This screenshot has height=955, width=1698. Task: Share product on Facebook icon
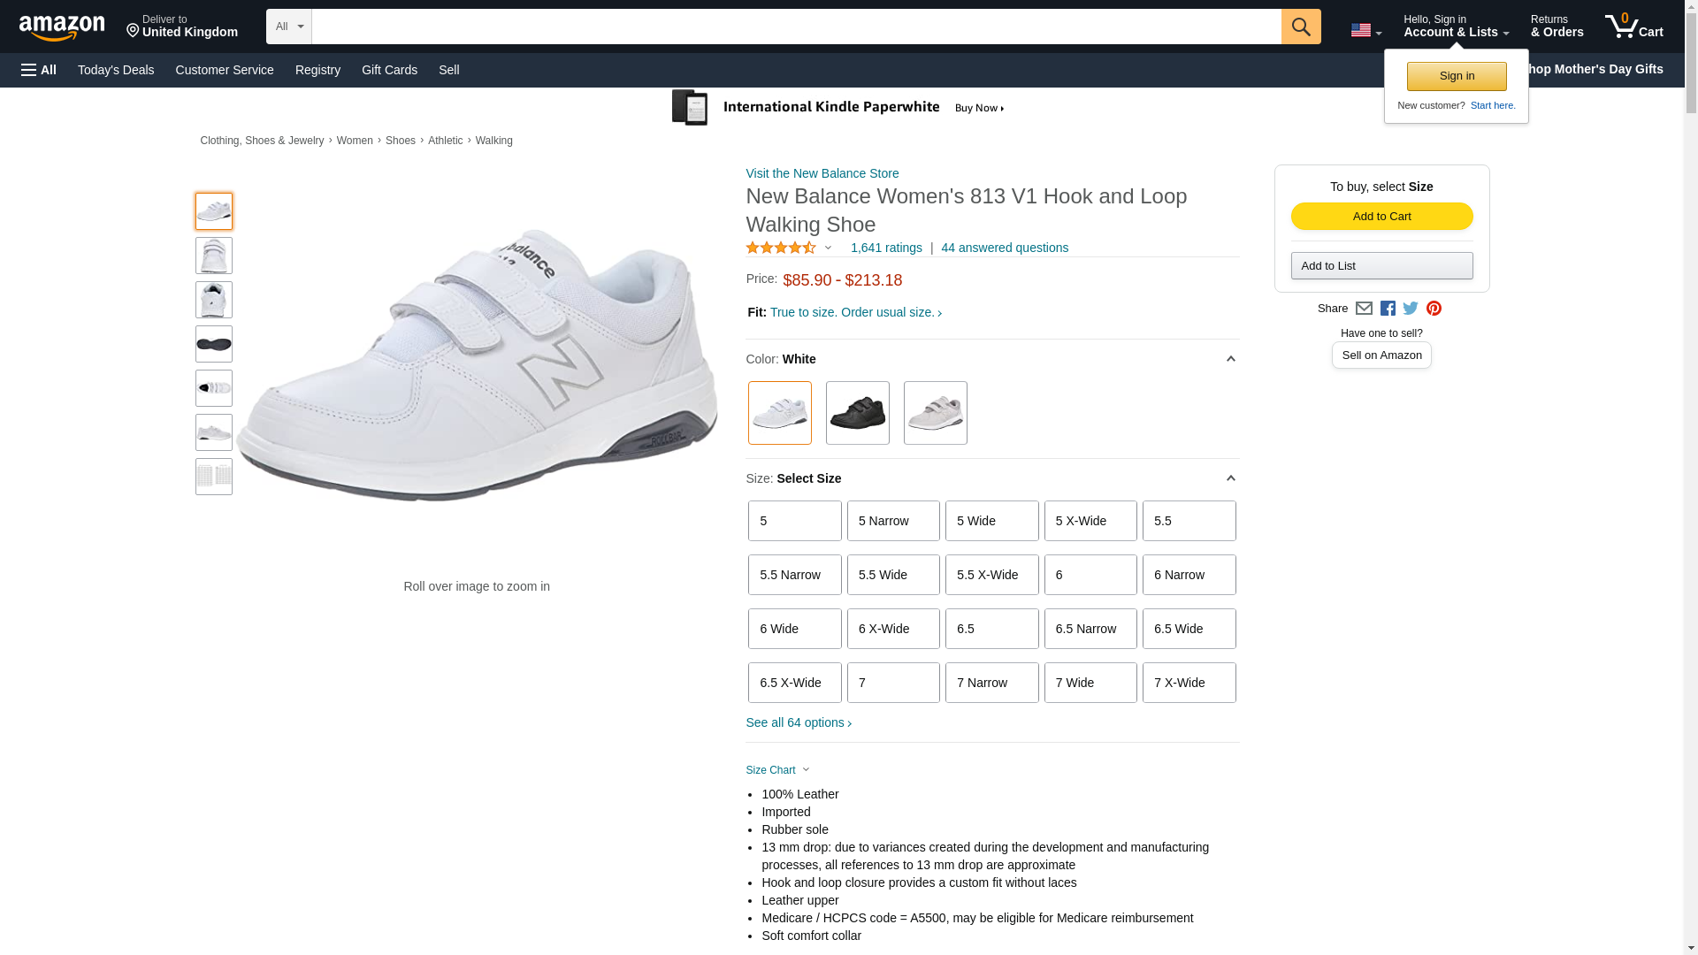pyautogui.click(x=1388, y=309)
